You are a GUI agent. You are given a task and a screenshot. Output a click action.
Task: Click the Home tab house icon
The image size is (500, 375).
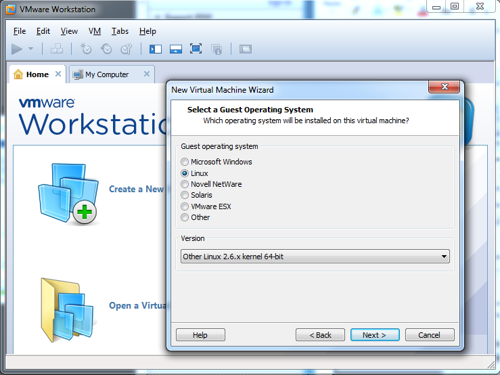[18, 74]
